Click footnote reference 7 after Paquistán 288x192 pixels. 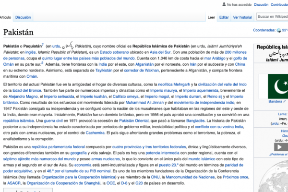(x=43, y=45)
